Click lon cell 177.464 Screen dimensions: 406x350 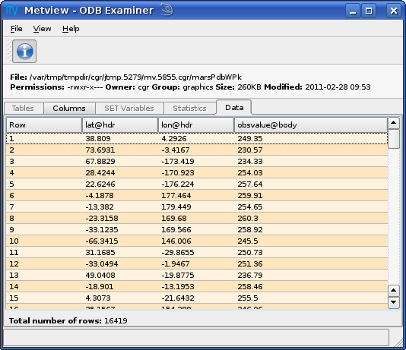196,195
